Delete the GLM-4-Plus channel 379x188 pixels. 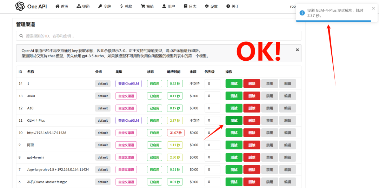click(x=252, y=120)
